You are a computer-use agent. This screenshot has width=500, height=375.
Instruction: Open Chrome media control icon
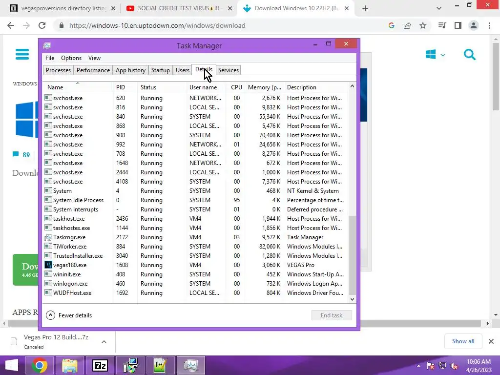442,25
